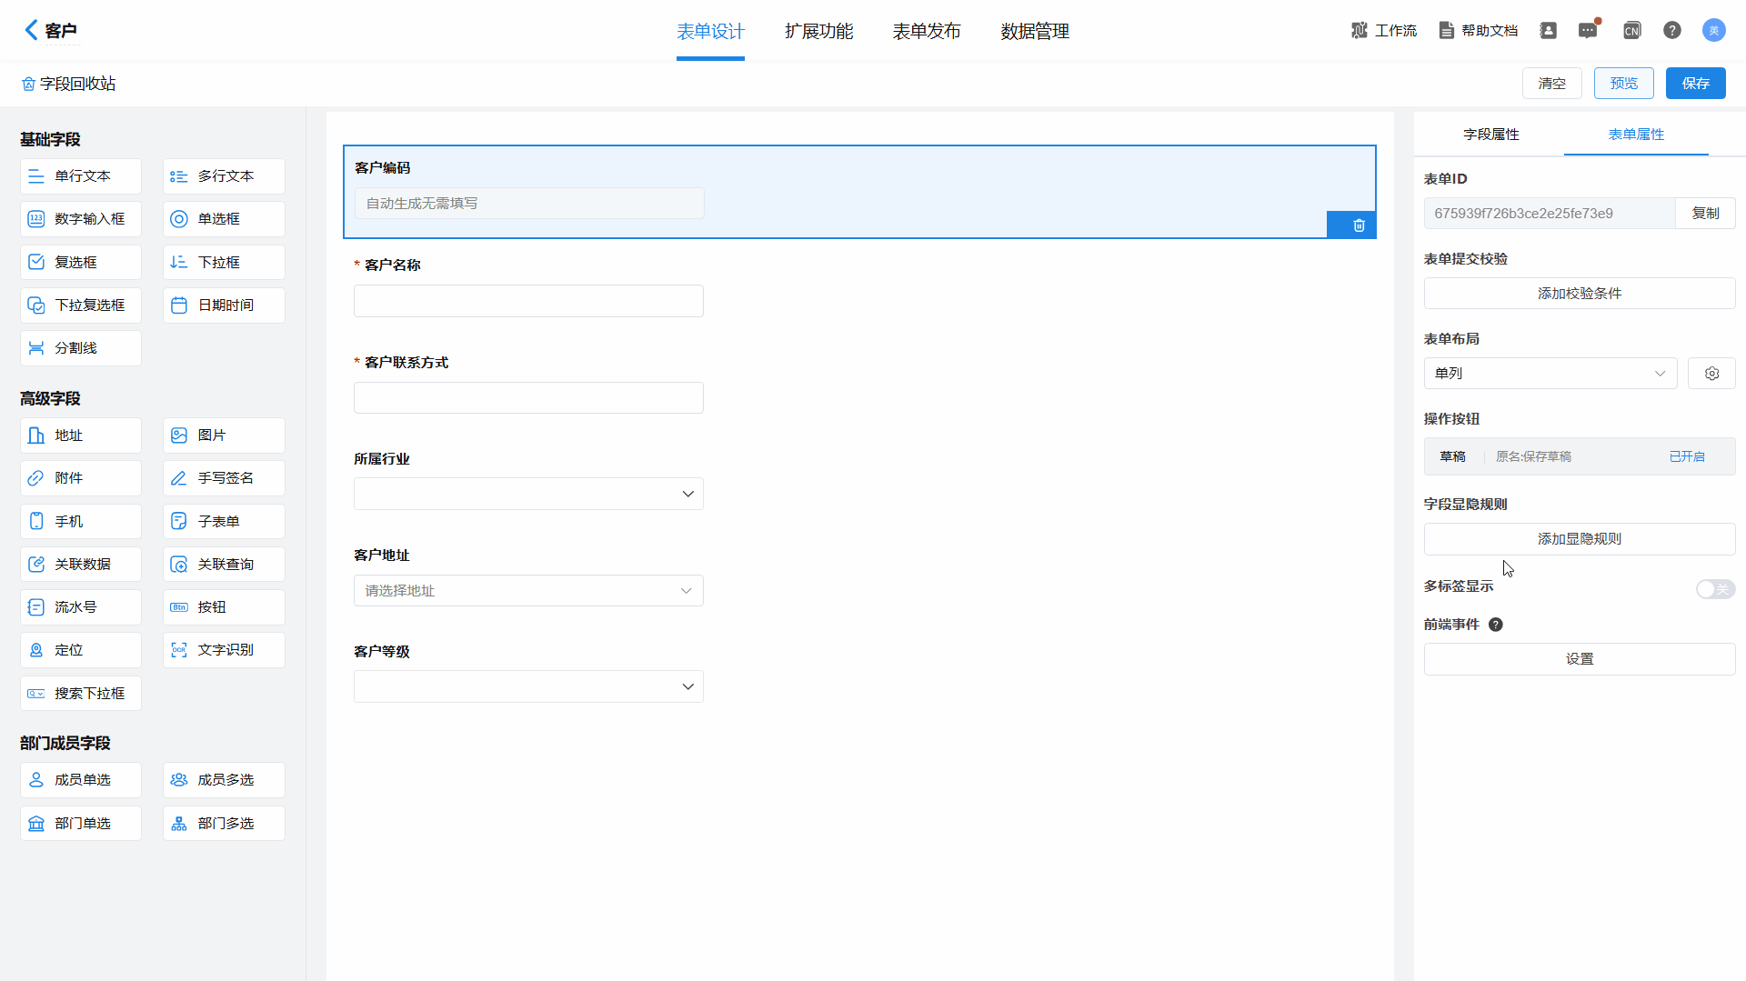Add a 复选框 checkbox field

point(81,263)
